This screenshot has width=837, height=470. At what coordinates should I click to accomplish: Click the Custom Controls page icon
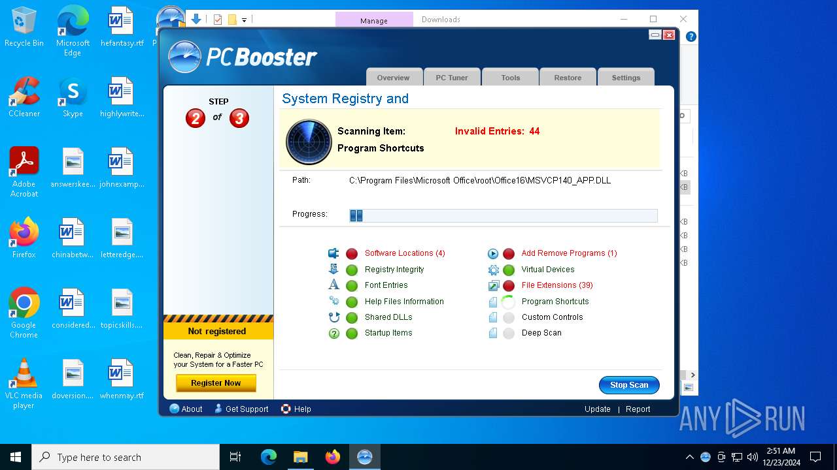[493, 317]
